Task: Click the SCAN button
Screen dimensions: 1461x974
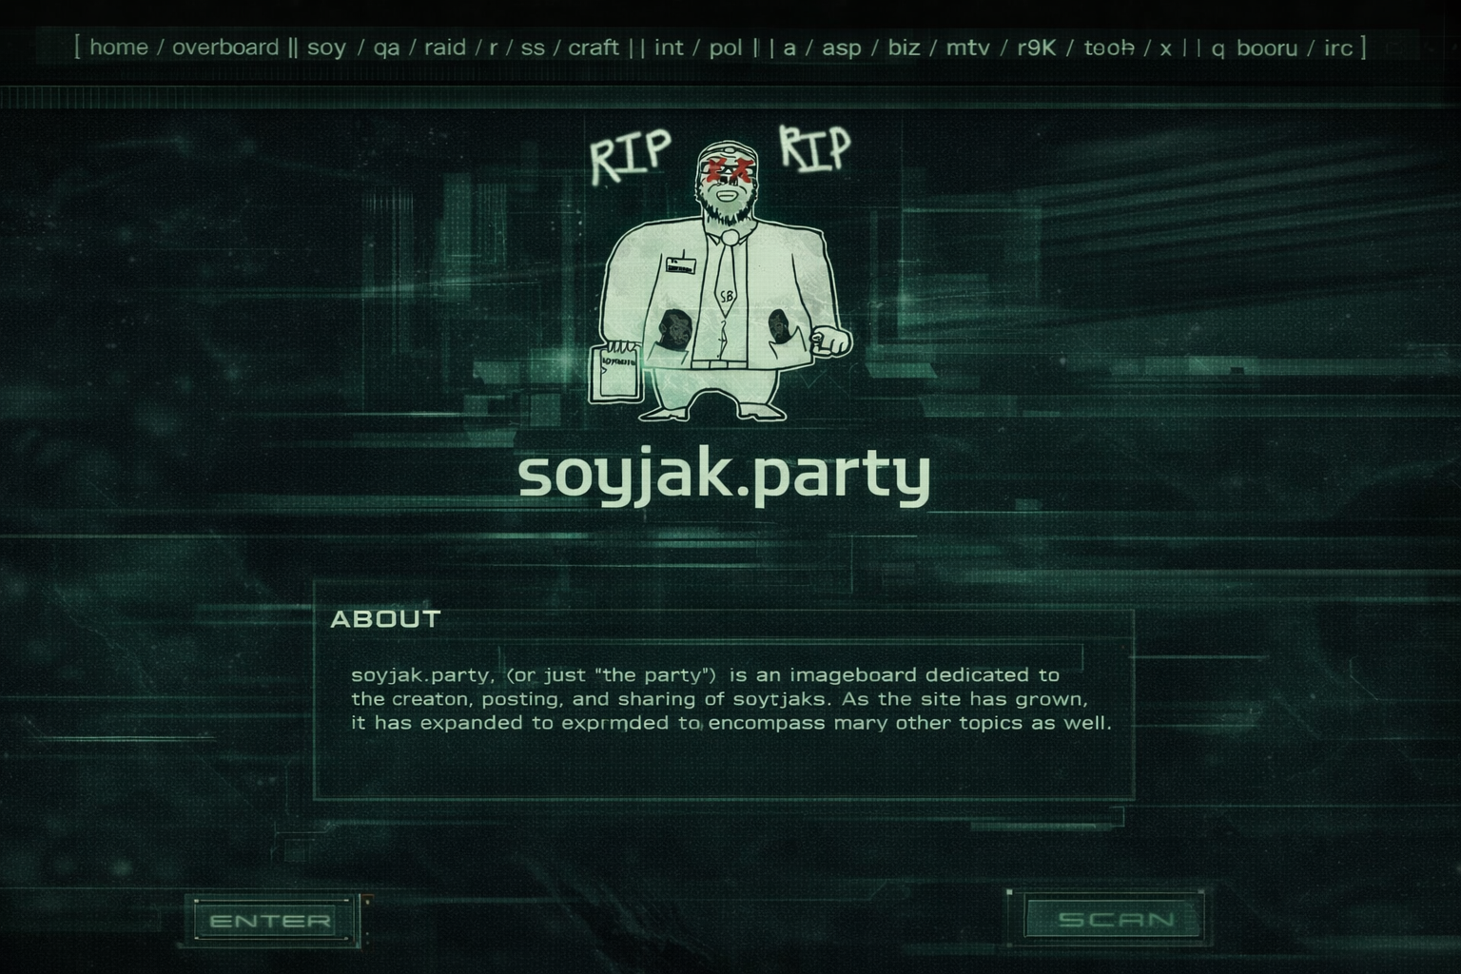Action: point(1116,919)
